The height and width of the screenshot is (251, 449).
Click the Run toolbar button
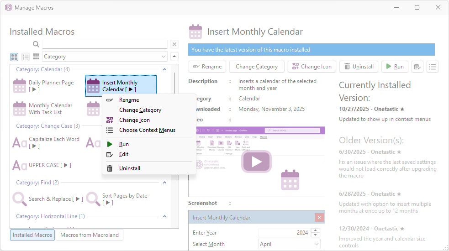pyautogui.click(x=395, y=67)
